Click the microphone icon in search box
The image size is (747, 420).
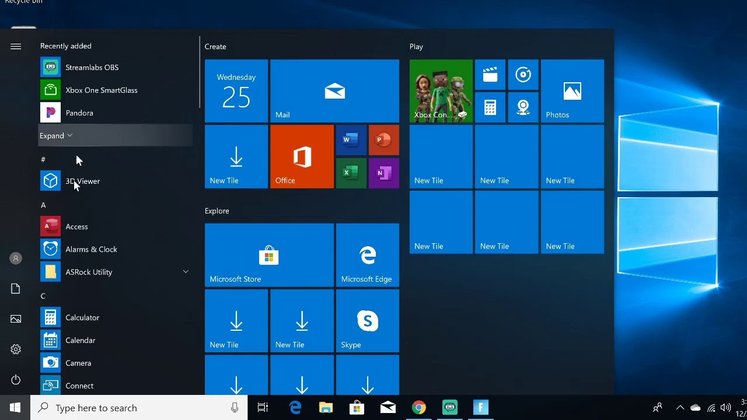235,408
